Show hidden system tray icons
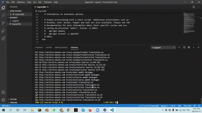202x113 pixels. [163, 110]
